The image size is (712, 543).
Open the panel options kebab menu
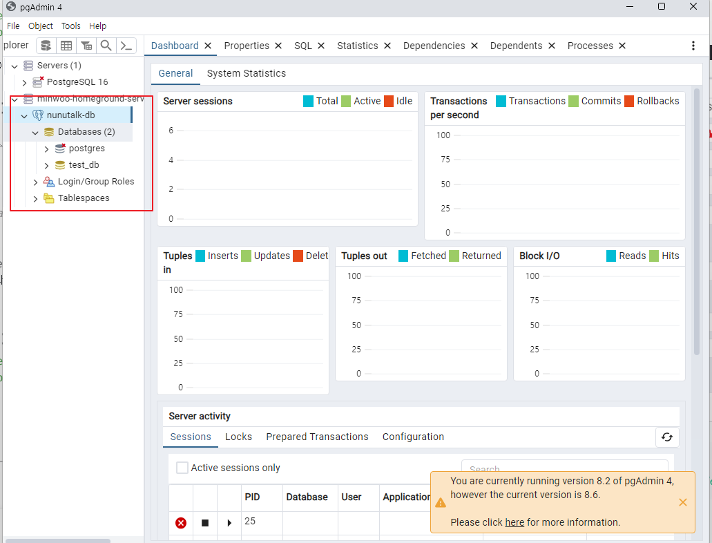coord(693,46)
